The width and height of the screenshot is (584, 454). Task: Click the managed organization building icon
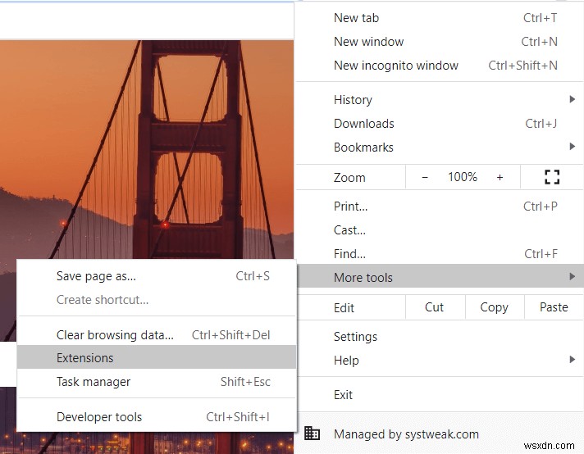pyautogui.click(x=312, y=434)
